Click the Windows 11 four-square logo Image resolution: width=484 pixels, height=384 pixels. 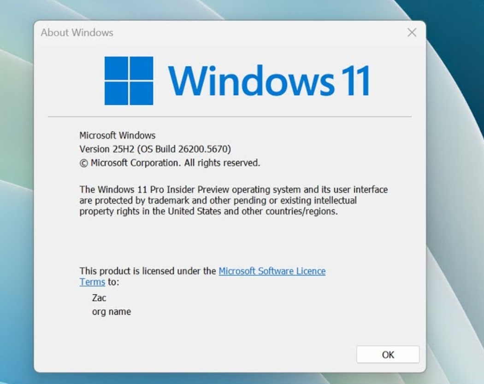click(x=129, y=81)
